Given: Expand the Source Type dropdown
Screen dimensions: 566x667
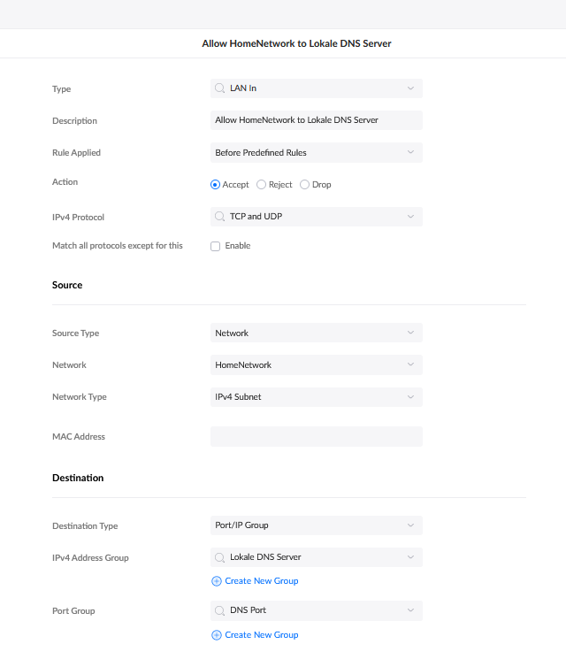Looking at the screenshot, I should point(316,333).
